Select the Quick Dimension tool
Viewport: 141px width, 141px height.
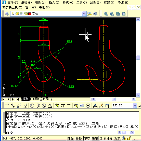click(57, 106)
